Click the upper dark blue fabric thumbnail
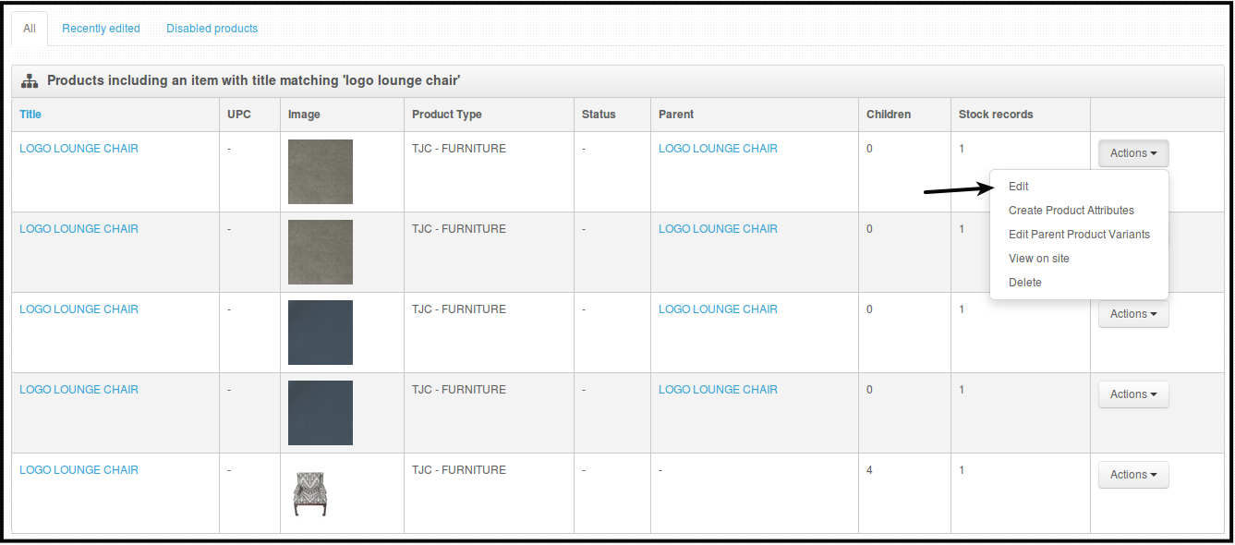 pyautogui.click(x=321, y=333)
